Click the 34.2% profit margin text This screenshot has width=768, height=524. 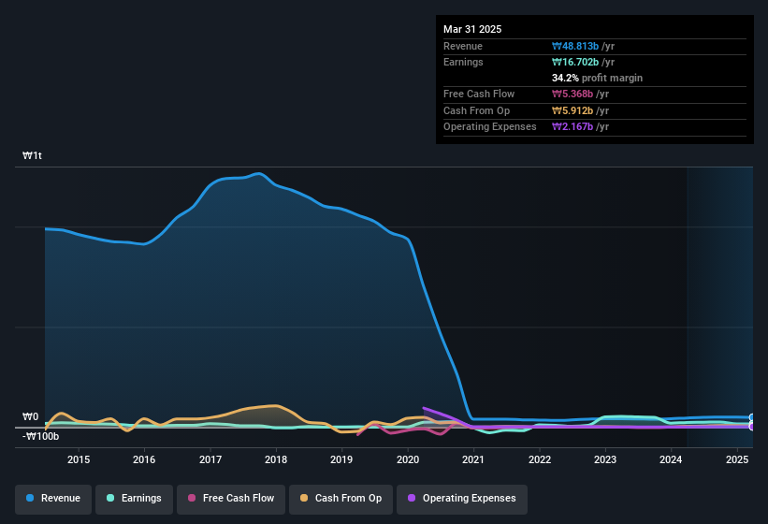597,78
